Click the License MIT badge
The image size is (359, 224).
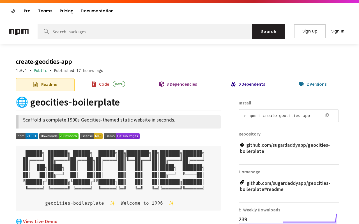[91, 136]
